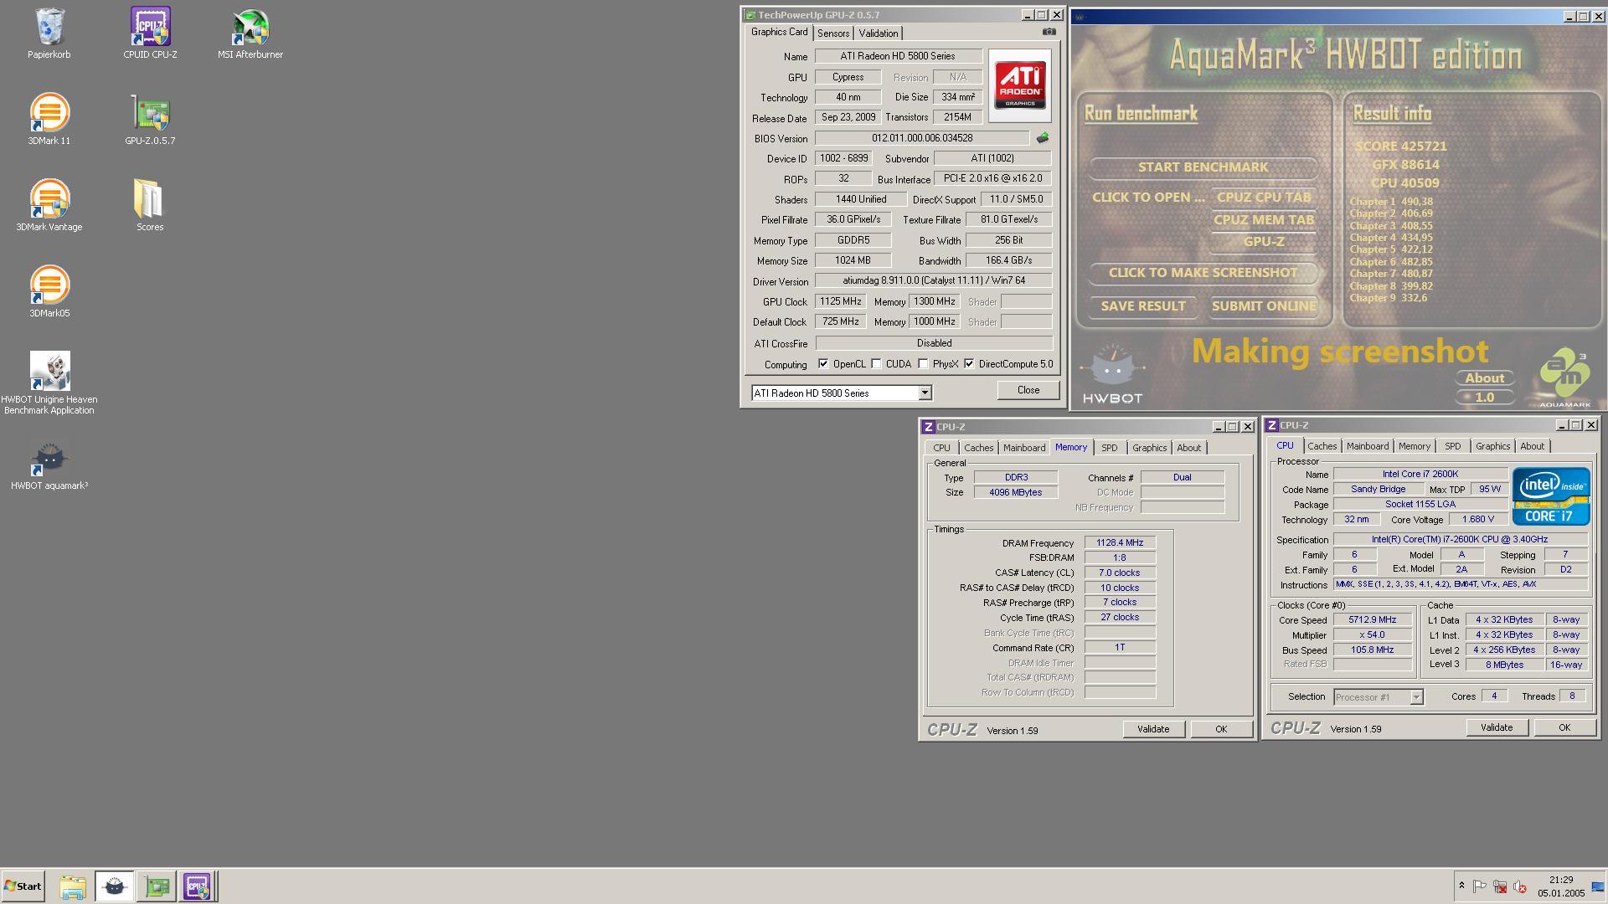The height and width of the screenshot is (904, 1608).
Task: Click SUBMIT ONLINE in AquaMark
Action: tap(1263, 306)
